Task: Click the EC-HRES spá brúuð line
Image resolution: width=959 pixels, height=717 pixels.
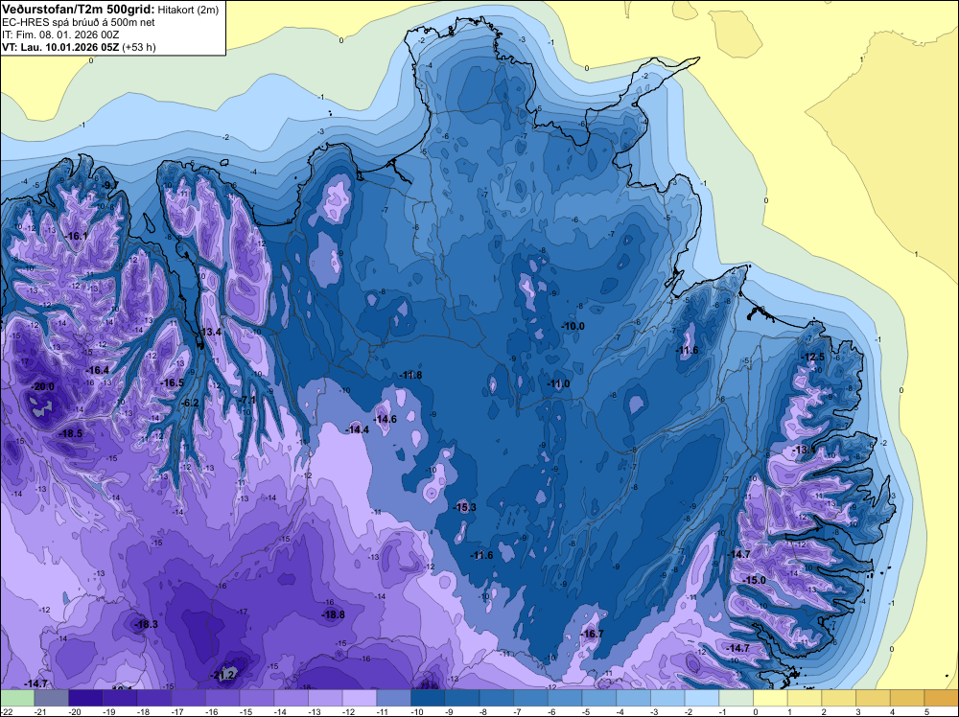Action: coord(79,22)
